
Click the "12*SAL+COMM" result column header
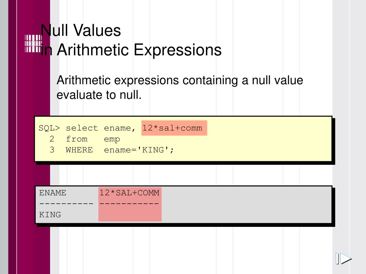click(x=129, y=193)
